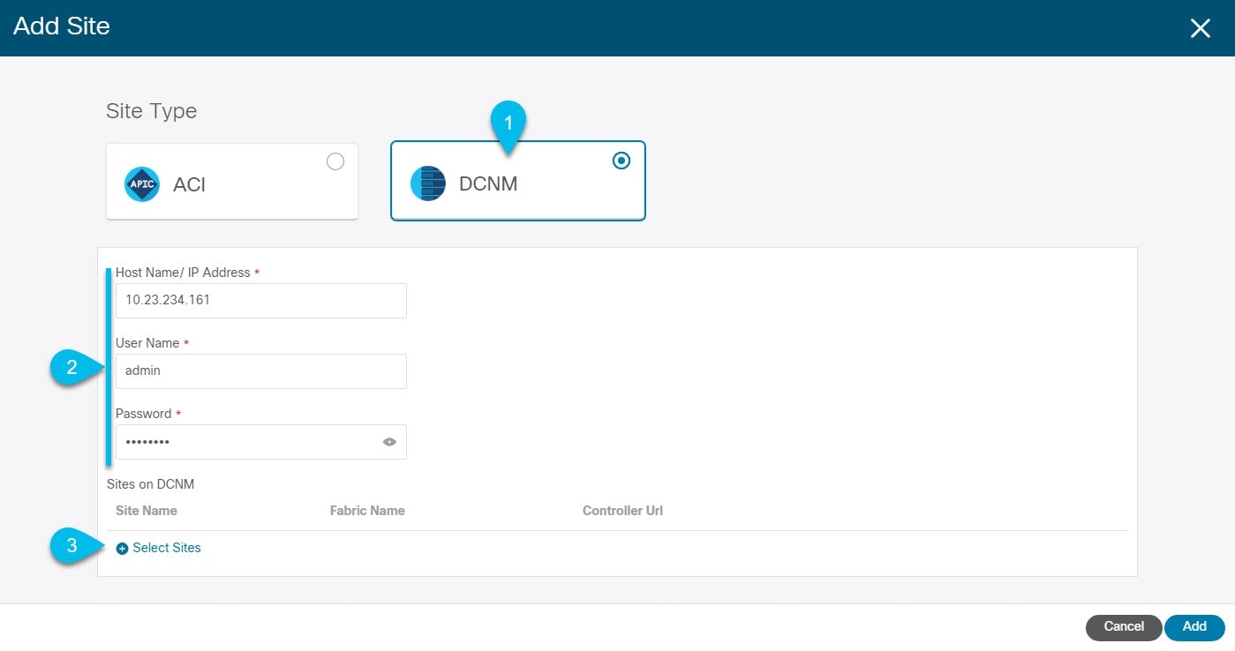Cancel the Add Site dialog
Viewport: 1235px width, 651px height.
point(1124,626)
